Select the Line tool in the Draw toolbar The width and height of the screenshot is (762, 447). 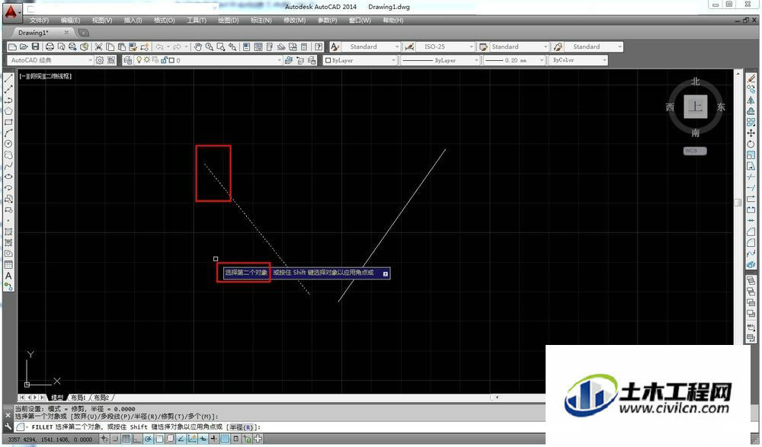(x=8, y=78)
